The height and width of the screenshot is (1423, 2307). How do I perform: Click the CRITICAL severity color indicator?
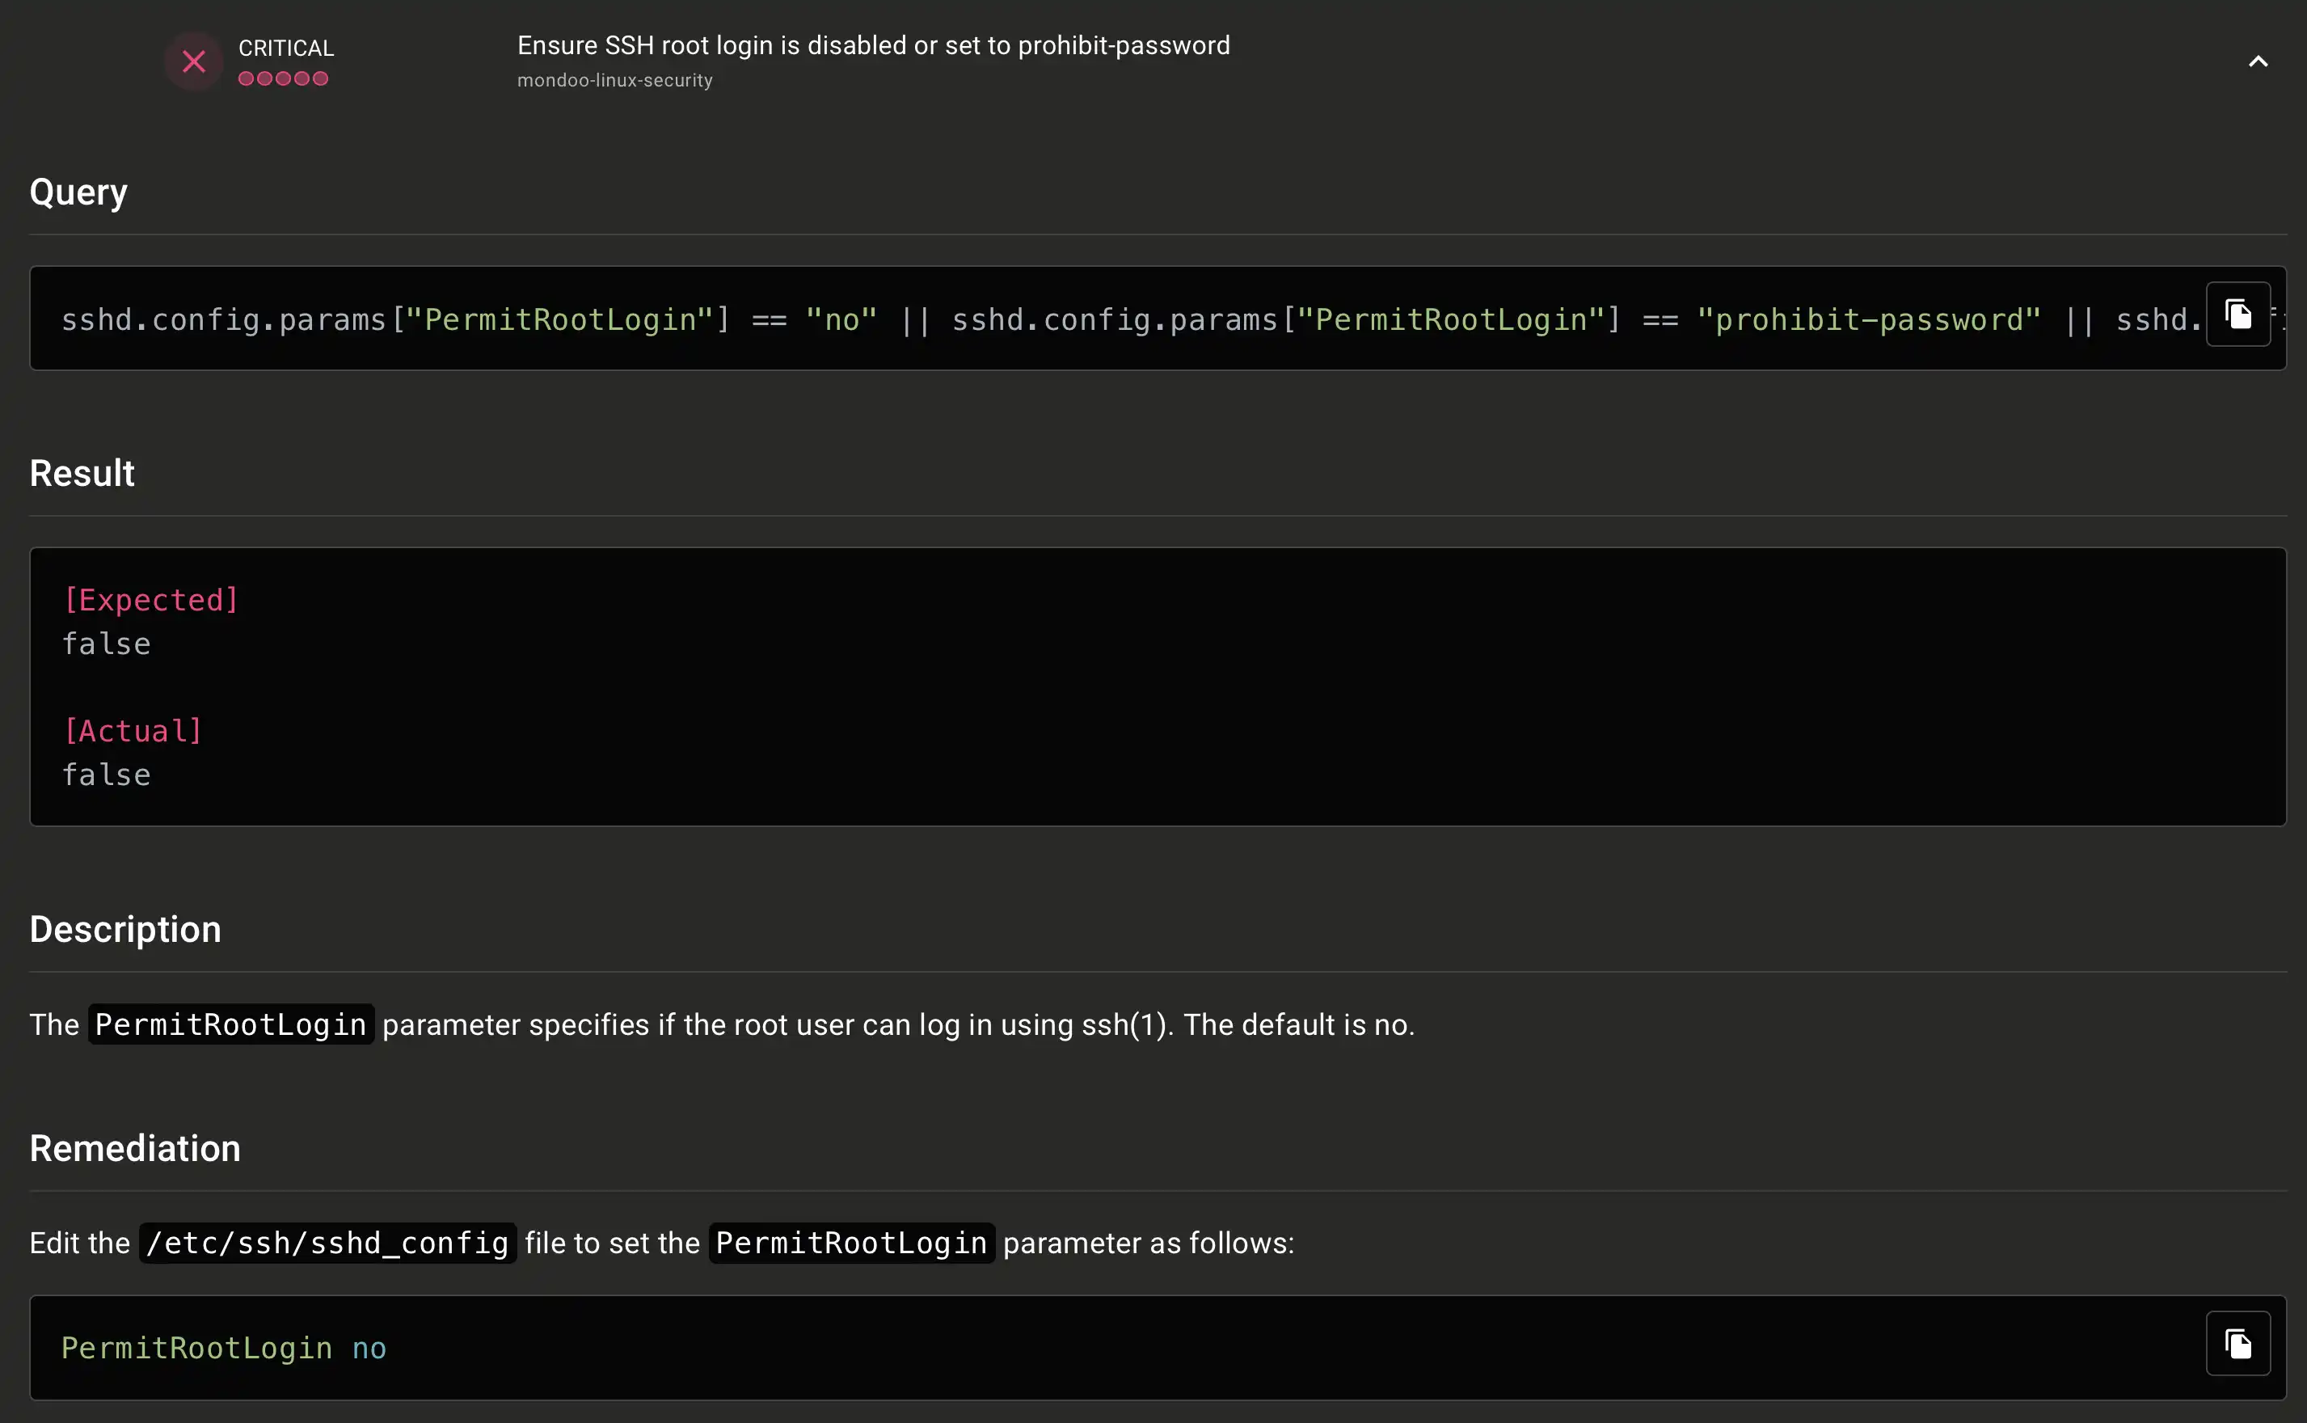[284, 78]
